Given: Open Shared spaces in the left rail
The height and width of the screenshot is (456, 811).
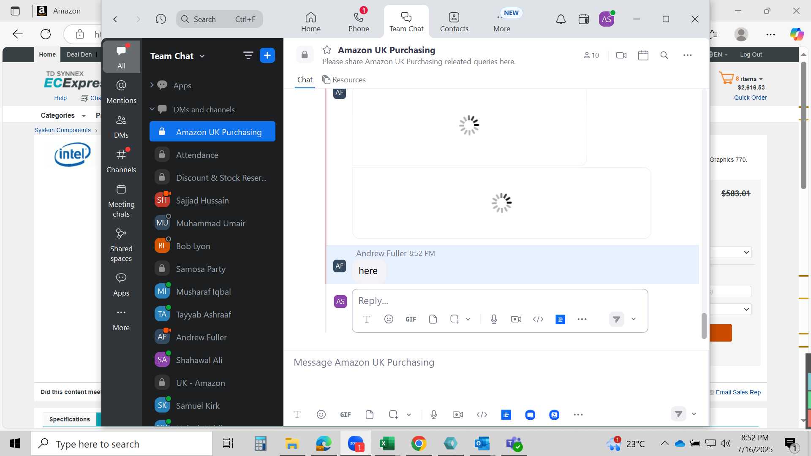Looking at the screenshot, I should pyautogui.click(x=121, y=245).
